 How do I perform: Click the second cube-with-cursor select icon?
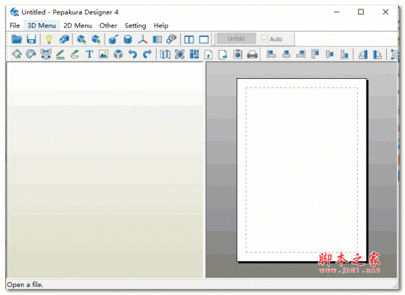(x=96, y=39)
